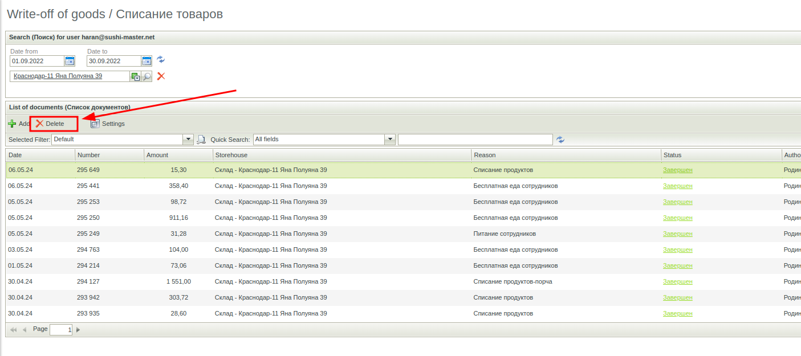Click amount 358,40
The width and height of the screenshot is (801, 356).
(178, 186)
